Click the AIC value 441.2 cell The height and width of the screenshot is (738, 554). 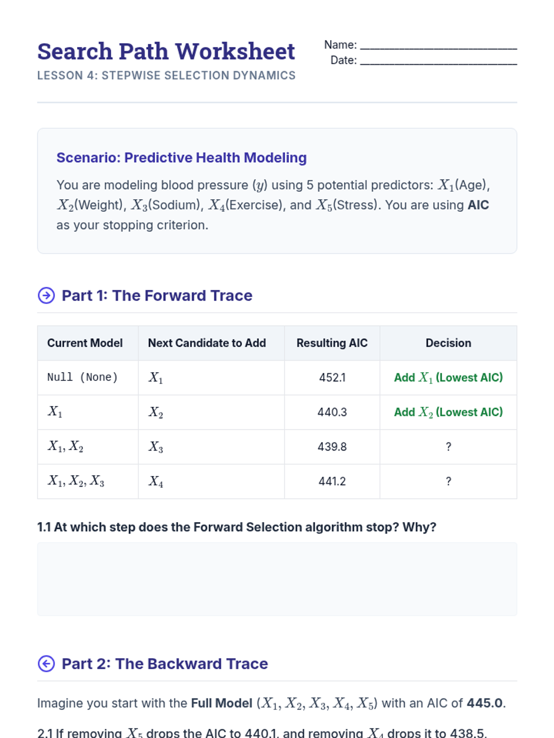tap(332, 482)
